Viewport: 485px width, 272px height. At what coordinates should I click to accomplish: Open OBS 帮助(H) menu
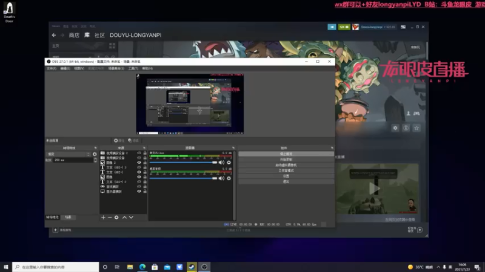pyautogui.click(x=147, y=68)
